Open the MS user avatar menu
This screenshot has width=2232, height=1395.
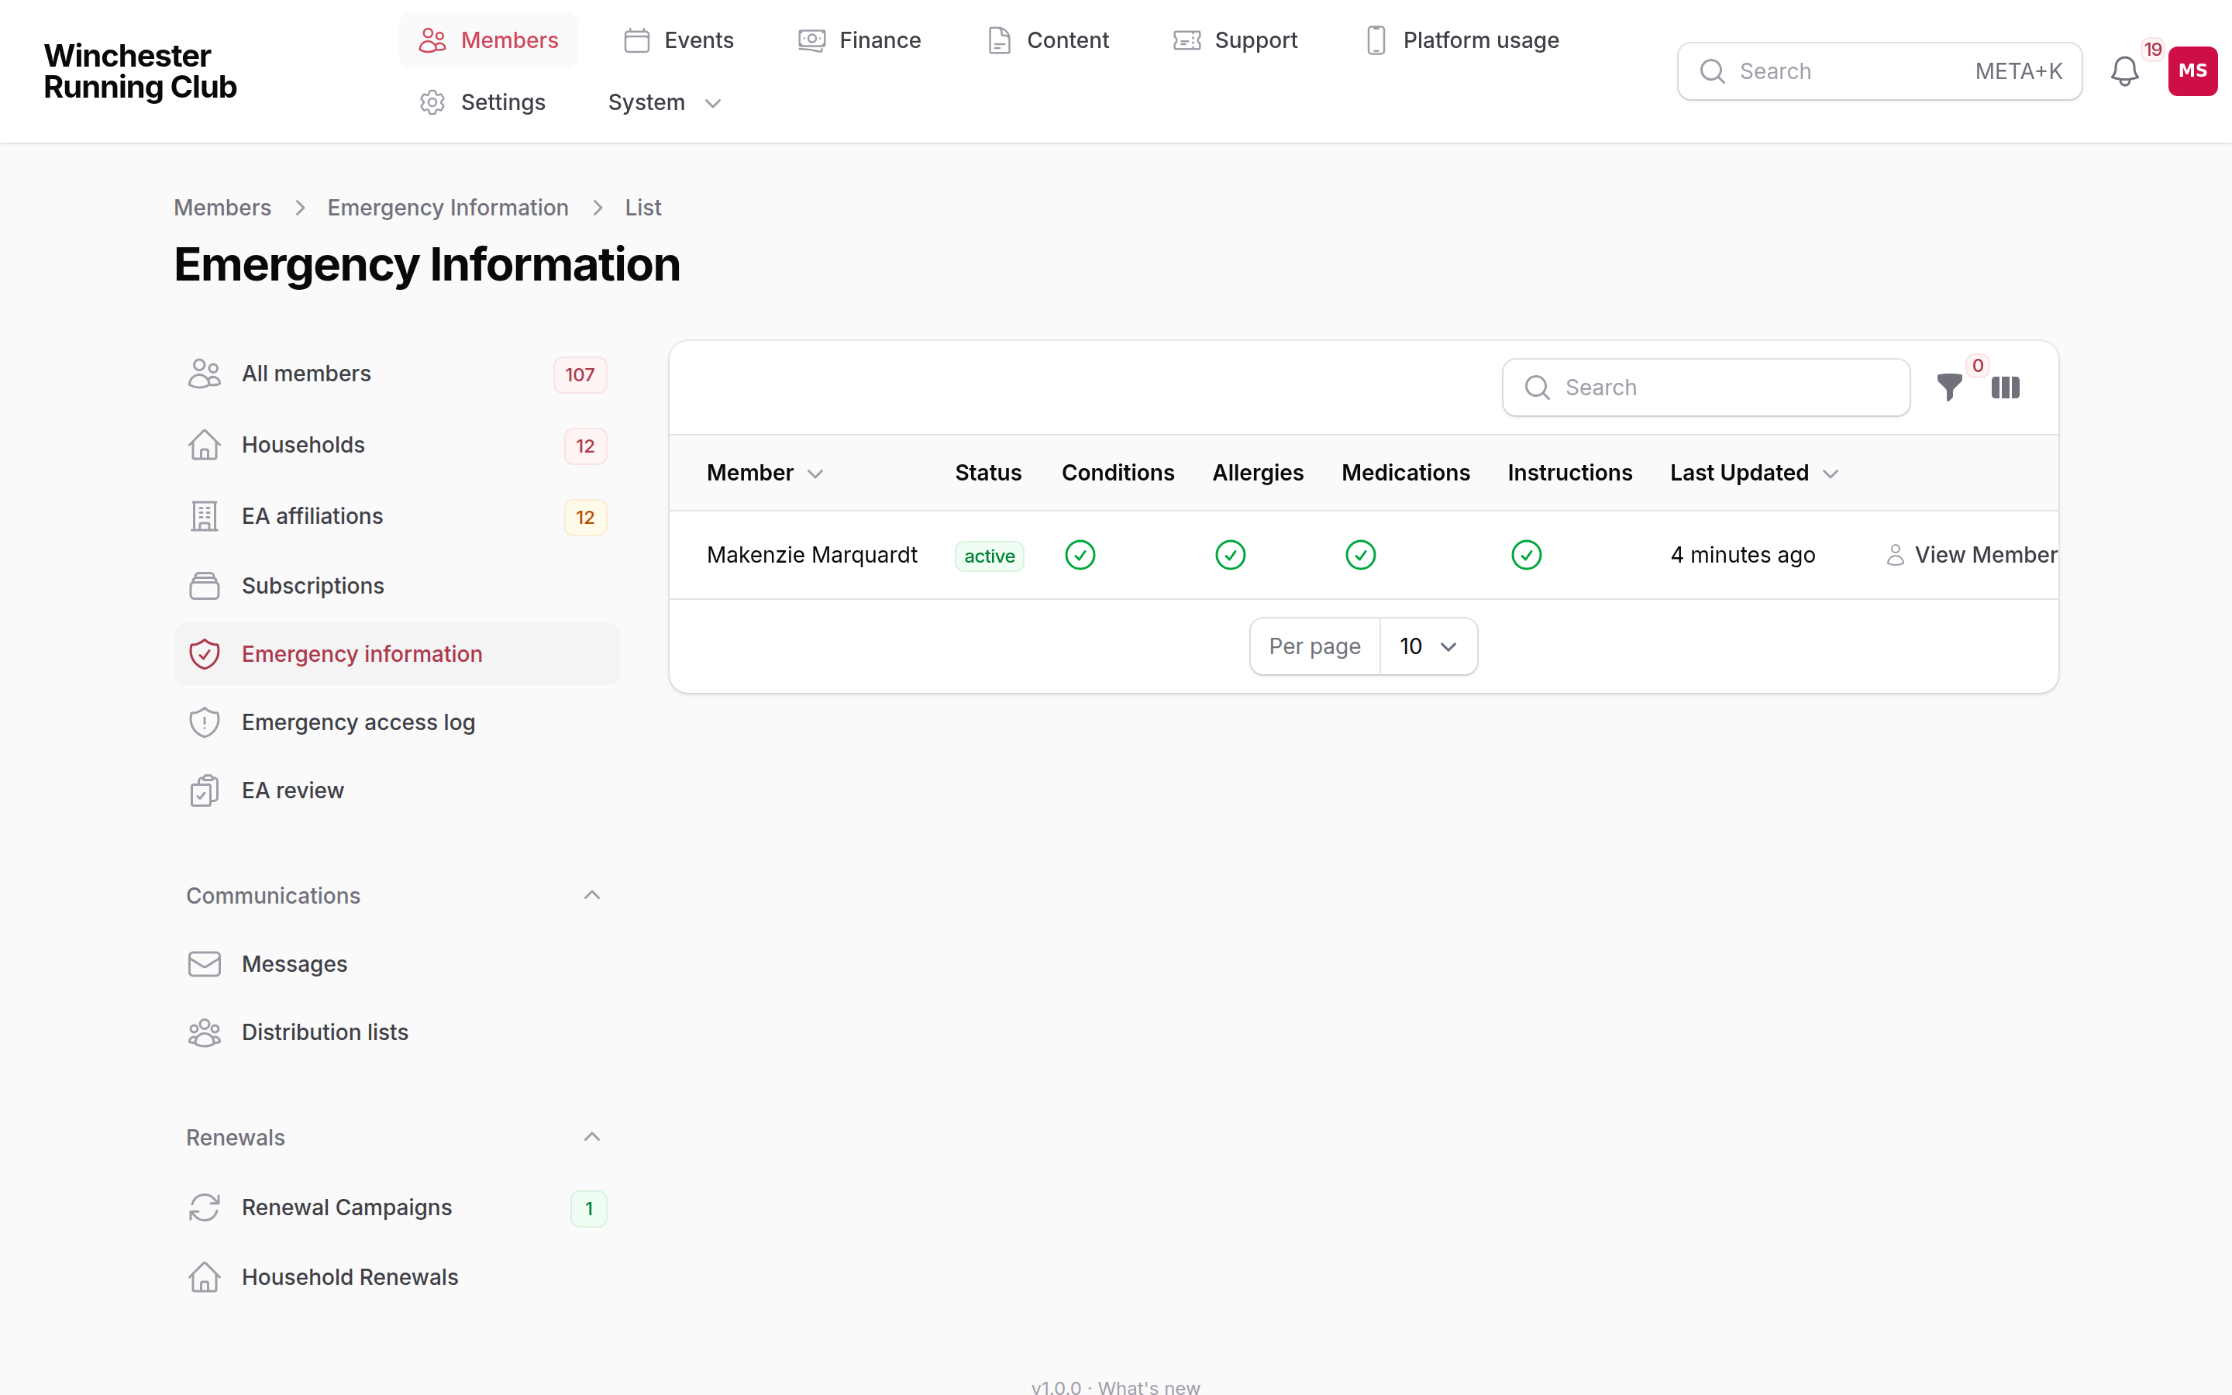pos(2192,71)
